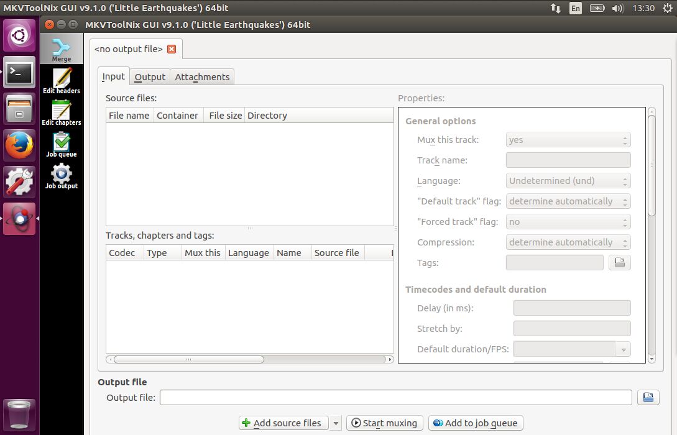Browse for a tags file

(620, 262)
